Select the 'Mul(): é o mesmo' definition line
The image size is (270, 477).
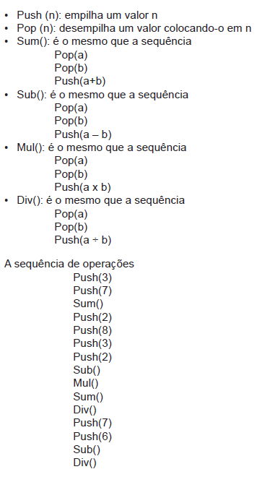tap(102, 147)
